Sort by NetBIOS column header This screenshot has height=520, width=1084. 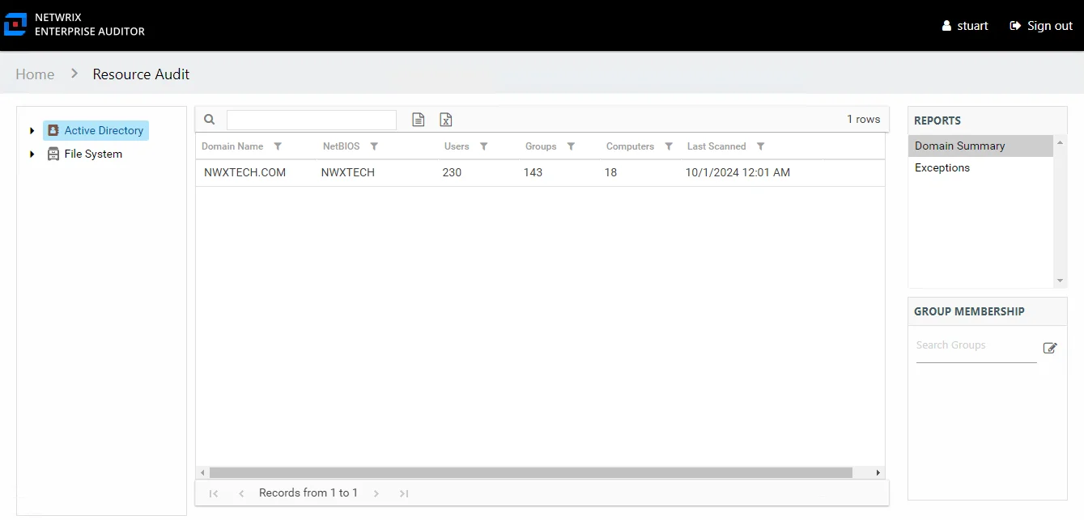tap(342, 146)
